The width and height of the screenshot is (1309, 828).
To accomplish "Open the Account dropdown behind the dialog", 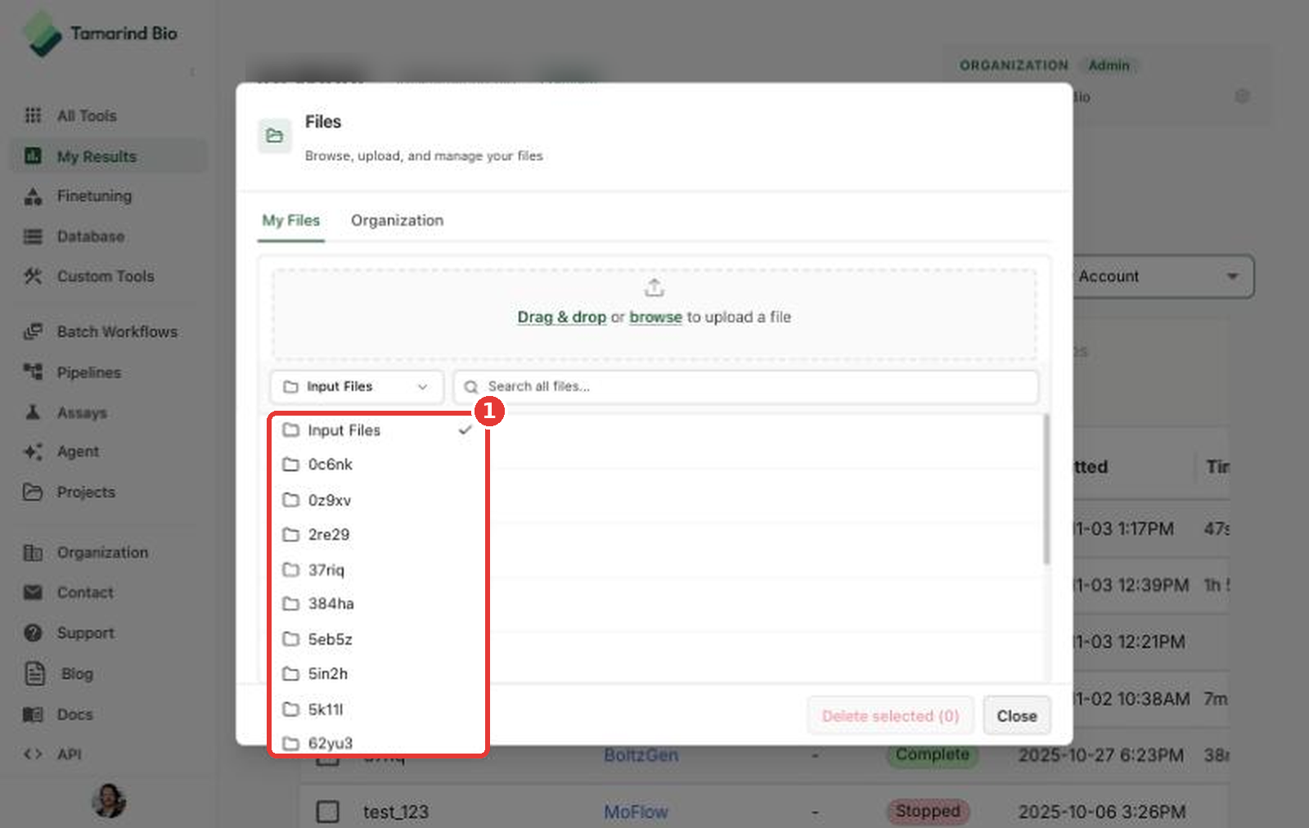I will click(1162, 277).
